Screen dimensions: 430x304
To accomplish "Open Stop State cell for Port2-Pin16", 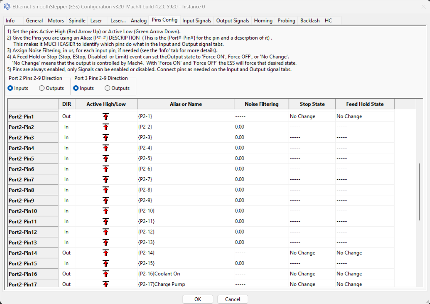I will click(312, 274).
